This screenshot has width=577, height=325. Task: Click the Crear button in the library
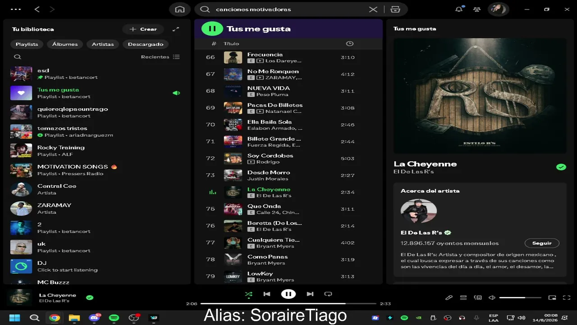pyautogui.click(x=143, y=29)
